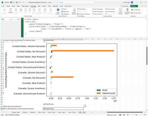Toggle the AutoSave switch
This screenshot has height=116, width=148.
coord(12,2)
